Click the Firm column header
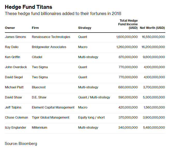The height and width of the screenshot is (148, 170). [x=35, y=28]
